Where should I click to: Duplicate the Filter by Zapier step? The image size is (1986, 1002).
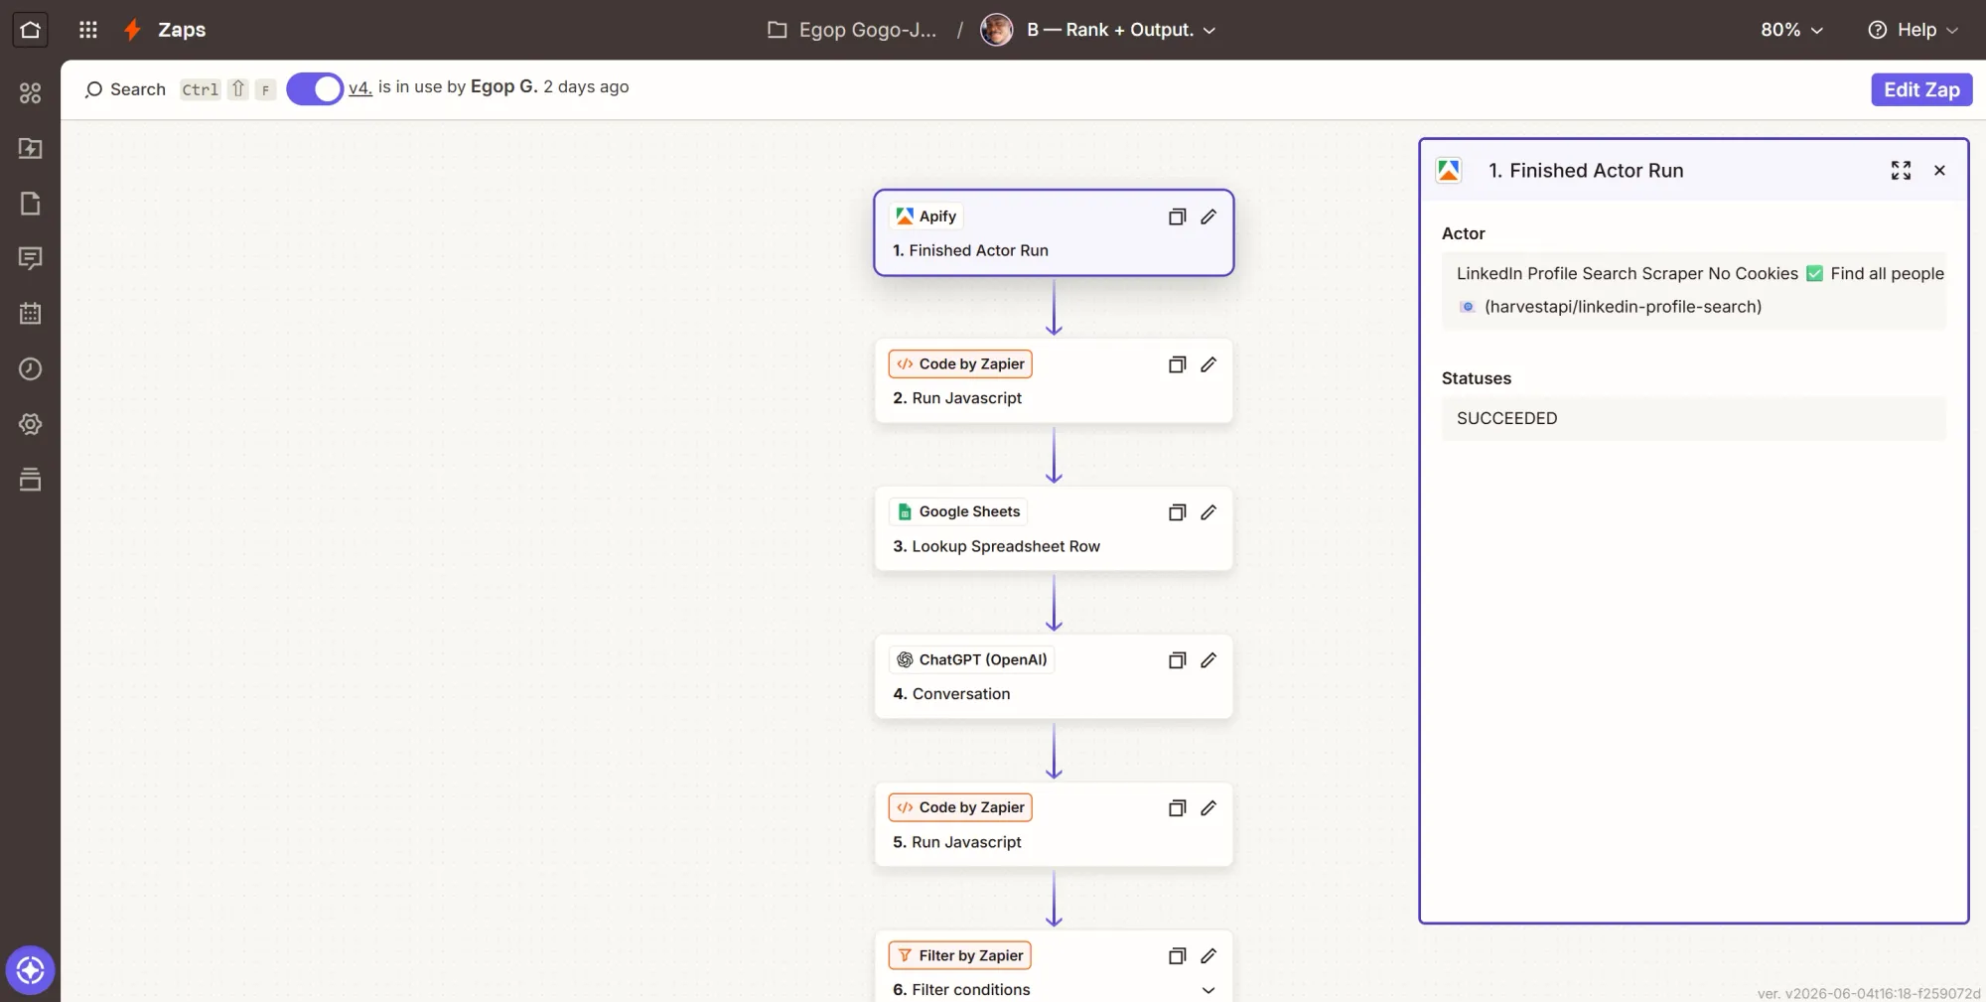(1177, 956)
